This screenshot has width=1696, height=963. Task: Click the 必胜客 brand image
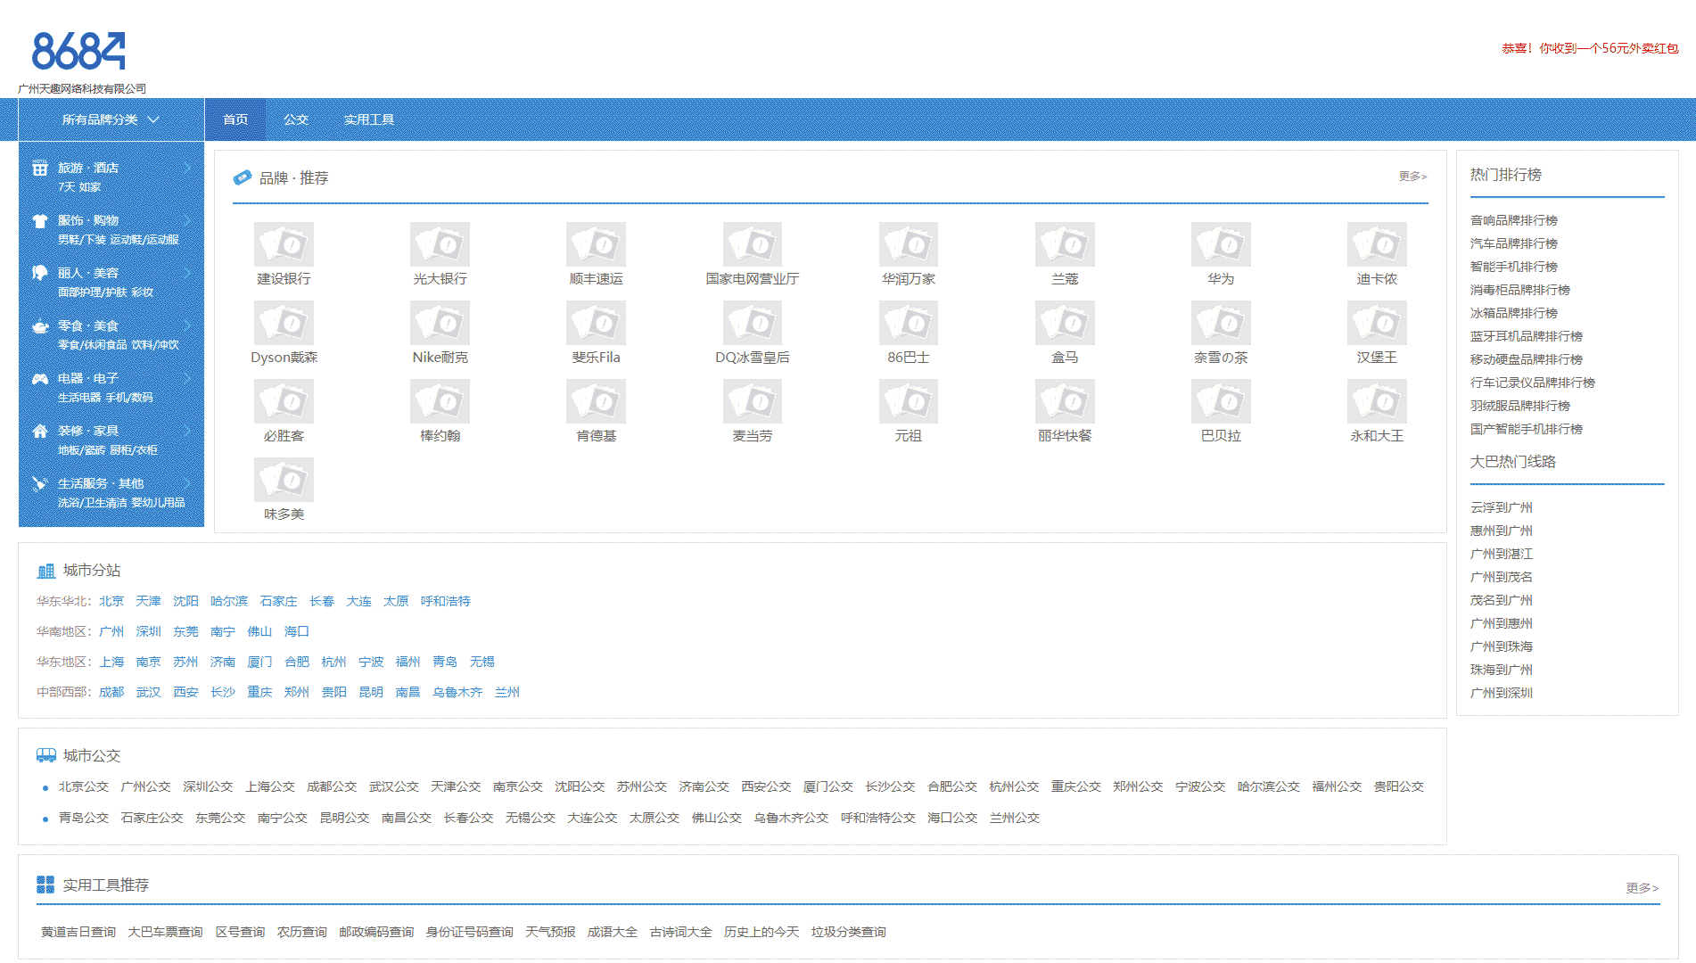coord(284,401)
